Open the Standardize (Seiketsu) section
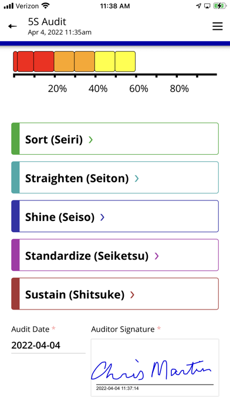 tap(115, 255)
